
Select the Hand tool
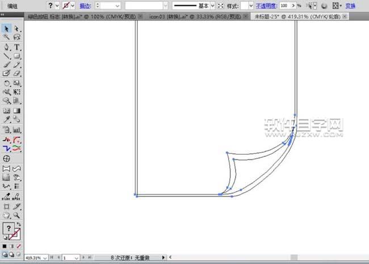(7, 216)
